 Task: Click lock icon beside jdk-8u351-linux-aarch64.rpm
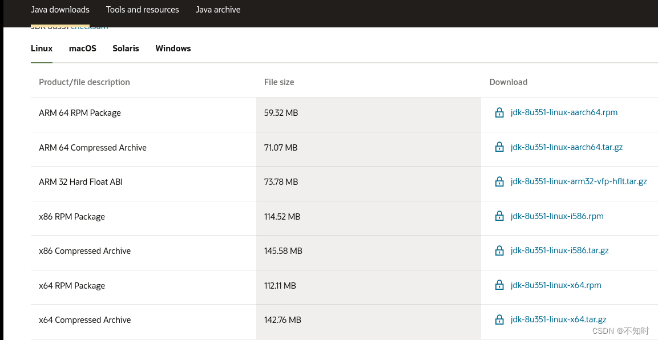point(499,113)
